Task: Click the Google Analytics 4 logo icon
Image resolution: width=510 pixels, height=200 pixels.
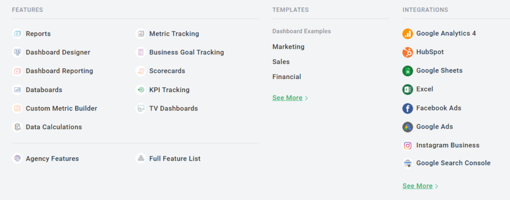Action: [x=407, y=34]
